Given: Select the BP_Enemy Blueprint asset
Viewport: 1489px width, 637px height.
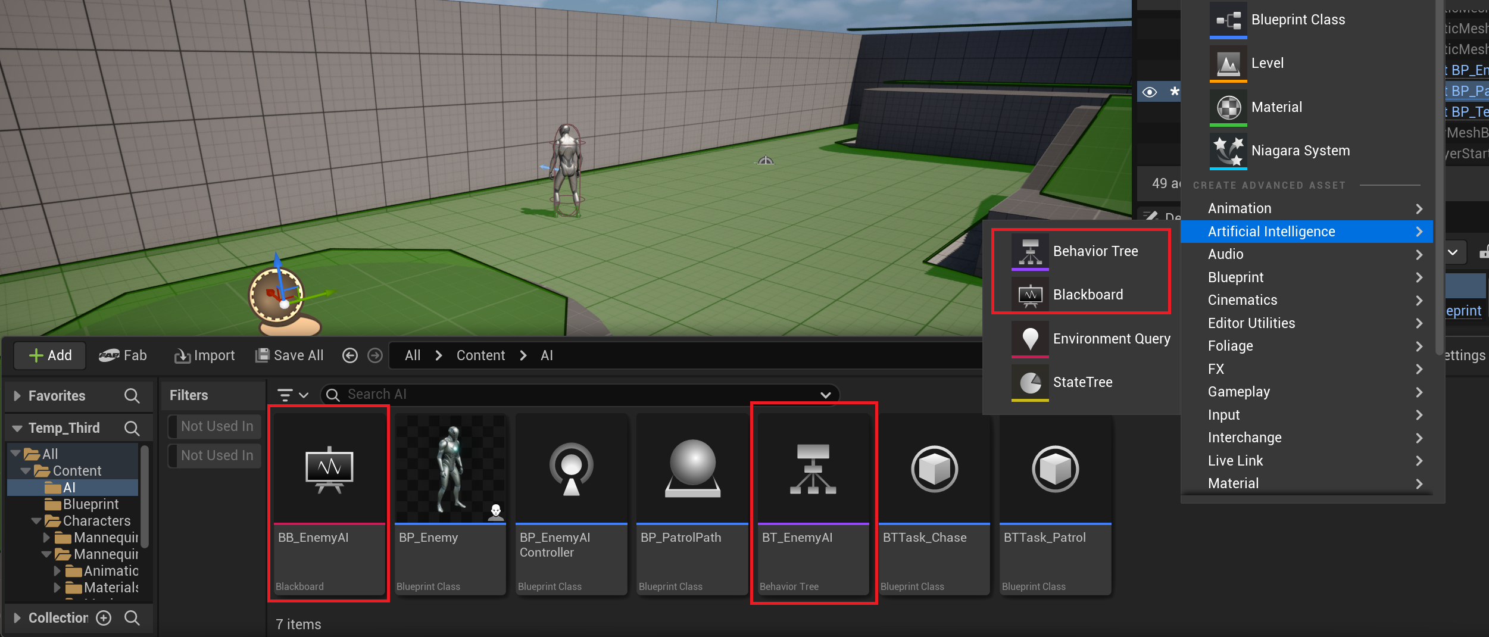Looking at the screenshot, I should click(450, 504).
